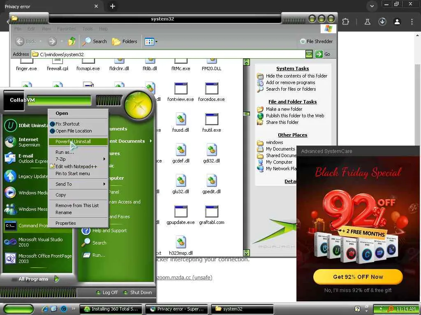The image size is (421, 315).
Task: Expand taskbar quick launch chevron
Action: coord(73,309)
